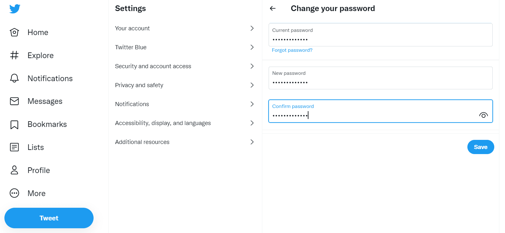
Task: Select the Home icon in the sidebar
Action: click(x=14, y=32)
